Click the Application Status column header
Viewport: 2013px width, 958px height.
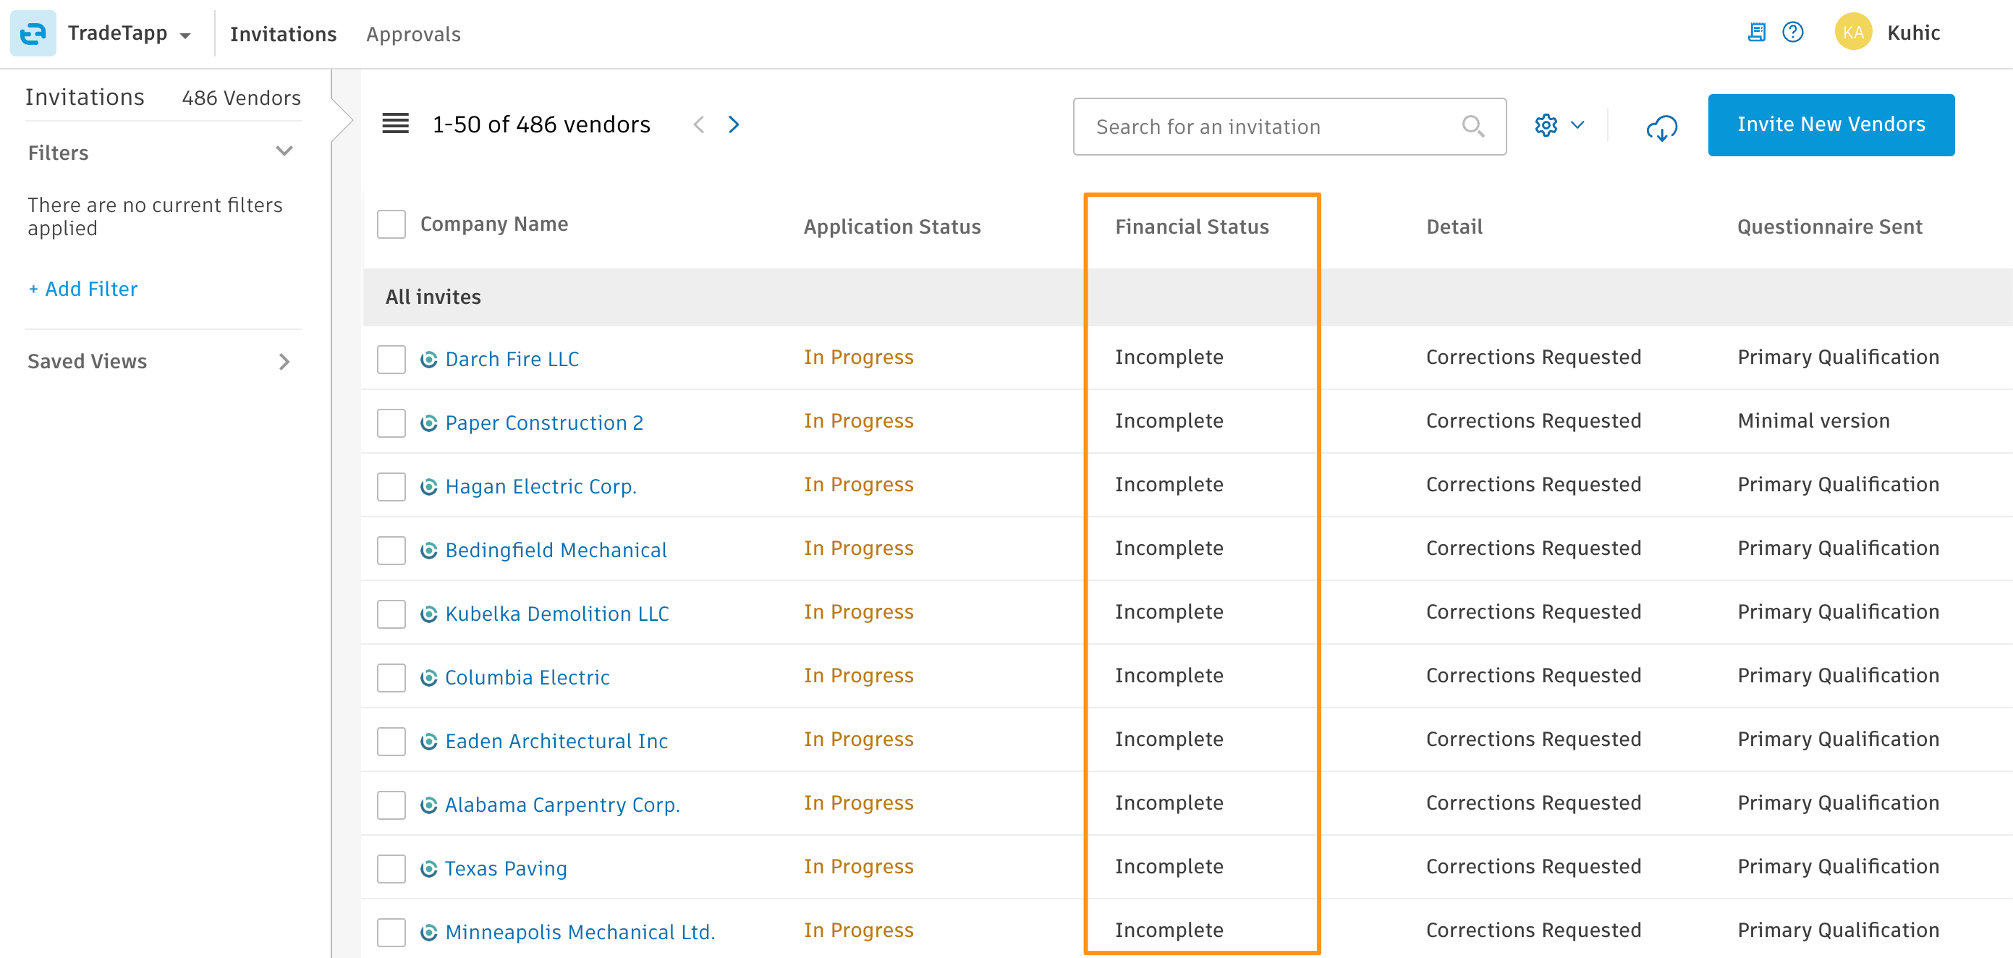click(x=891, y=226)
